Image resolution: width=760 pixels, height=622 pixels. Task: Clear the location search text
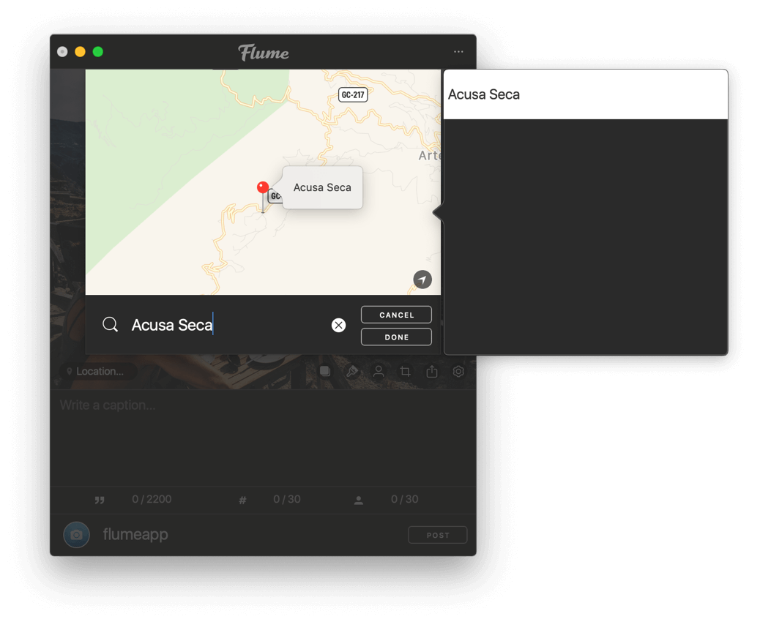[x=338, y=325]
